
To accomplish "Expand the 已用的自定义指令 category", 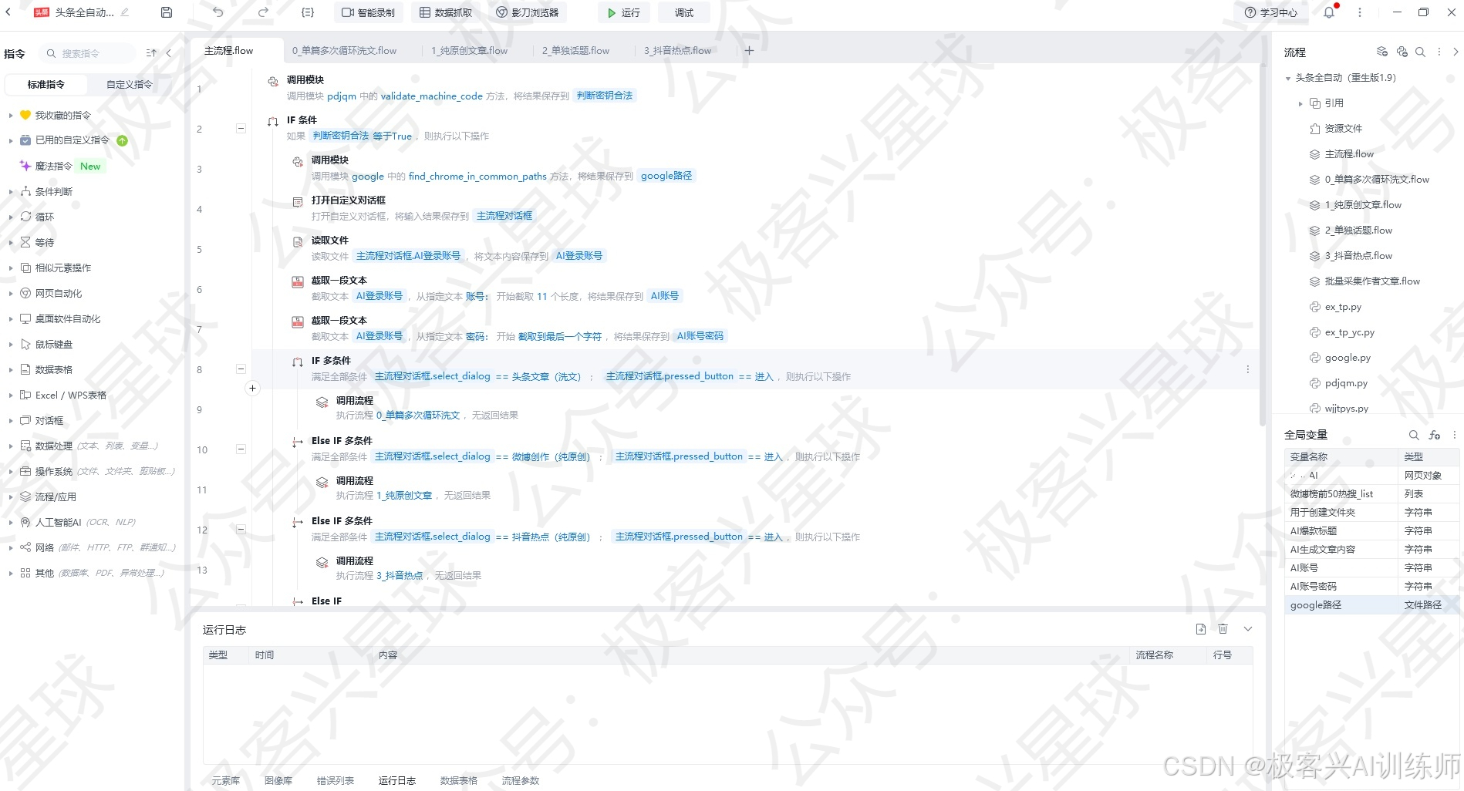I will coord(11,140).
